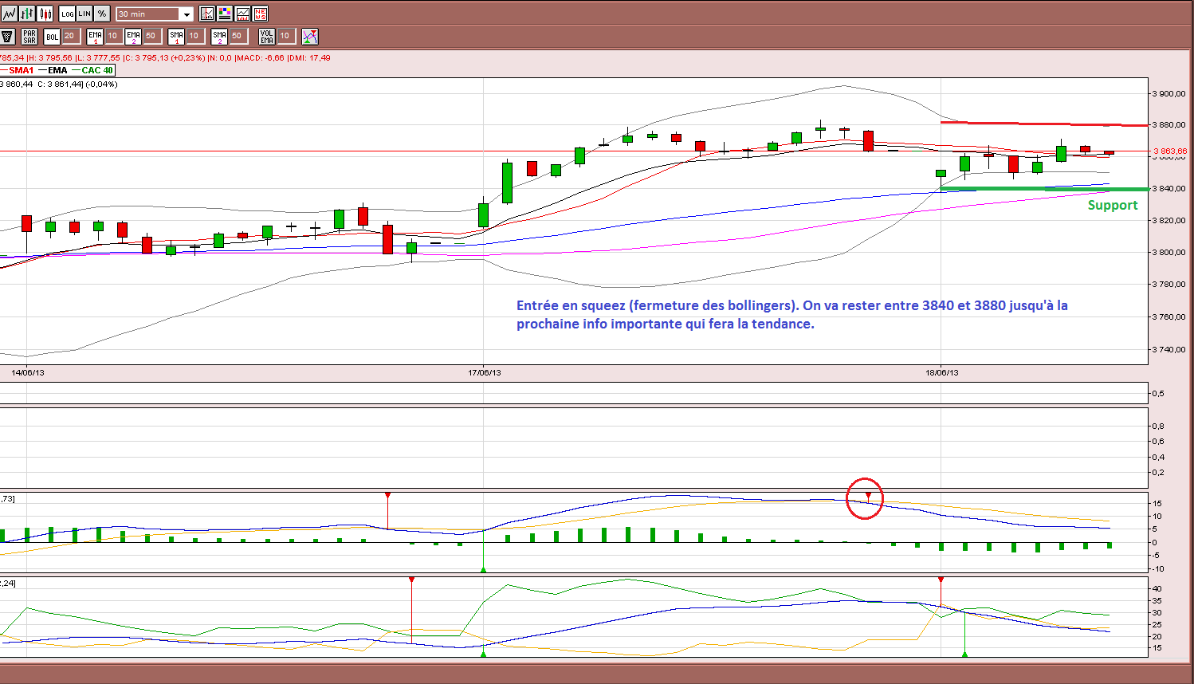Click the green signal marker in MACD panel
Image resolution: width=1194 pixels, height=684 pixels.
tap(484, 569)
